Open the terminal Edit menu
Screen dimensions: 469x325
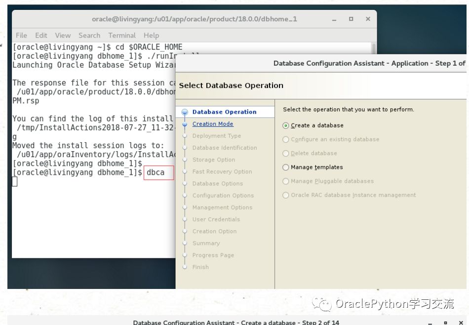[41, 35]
